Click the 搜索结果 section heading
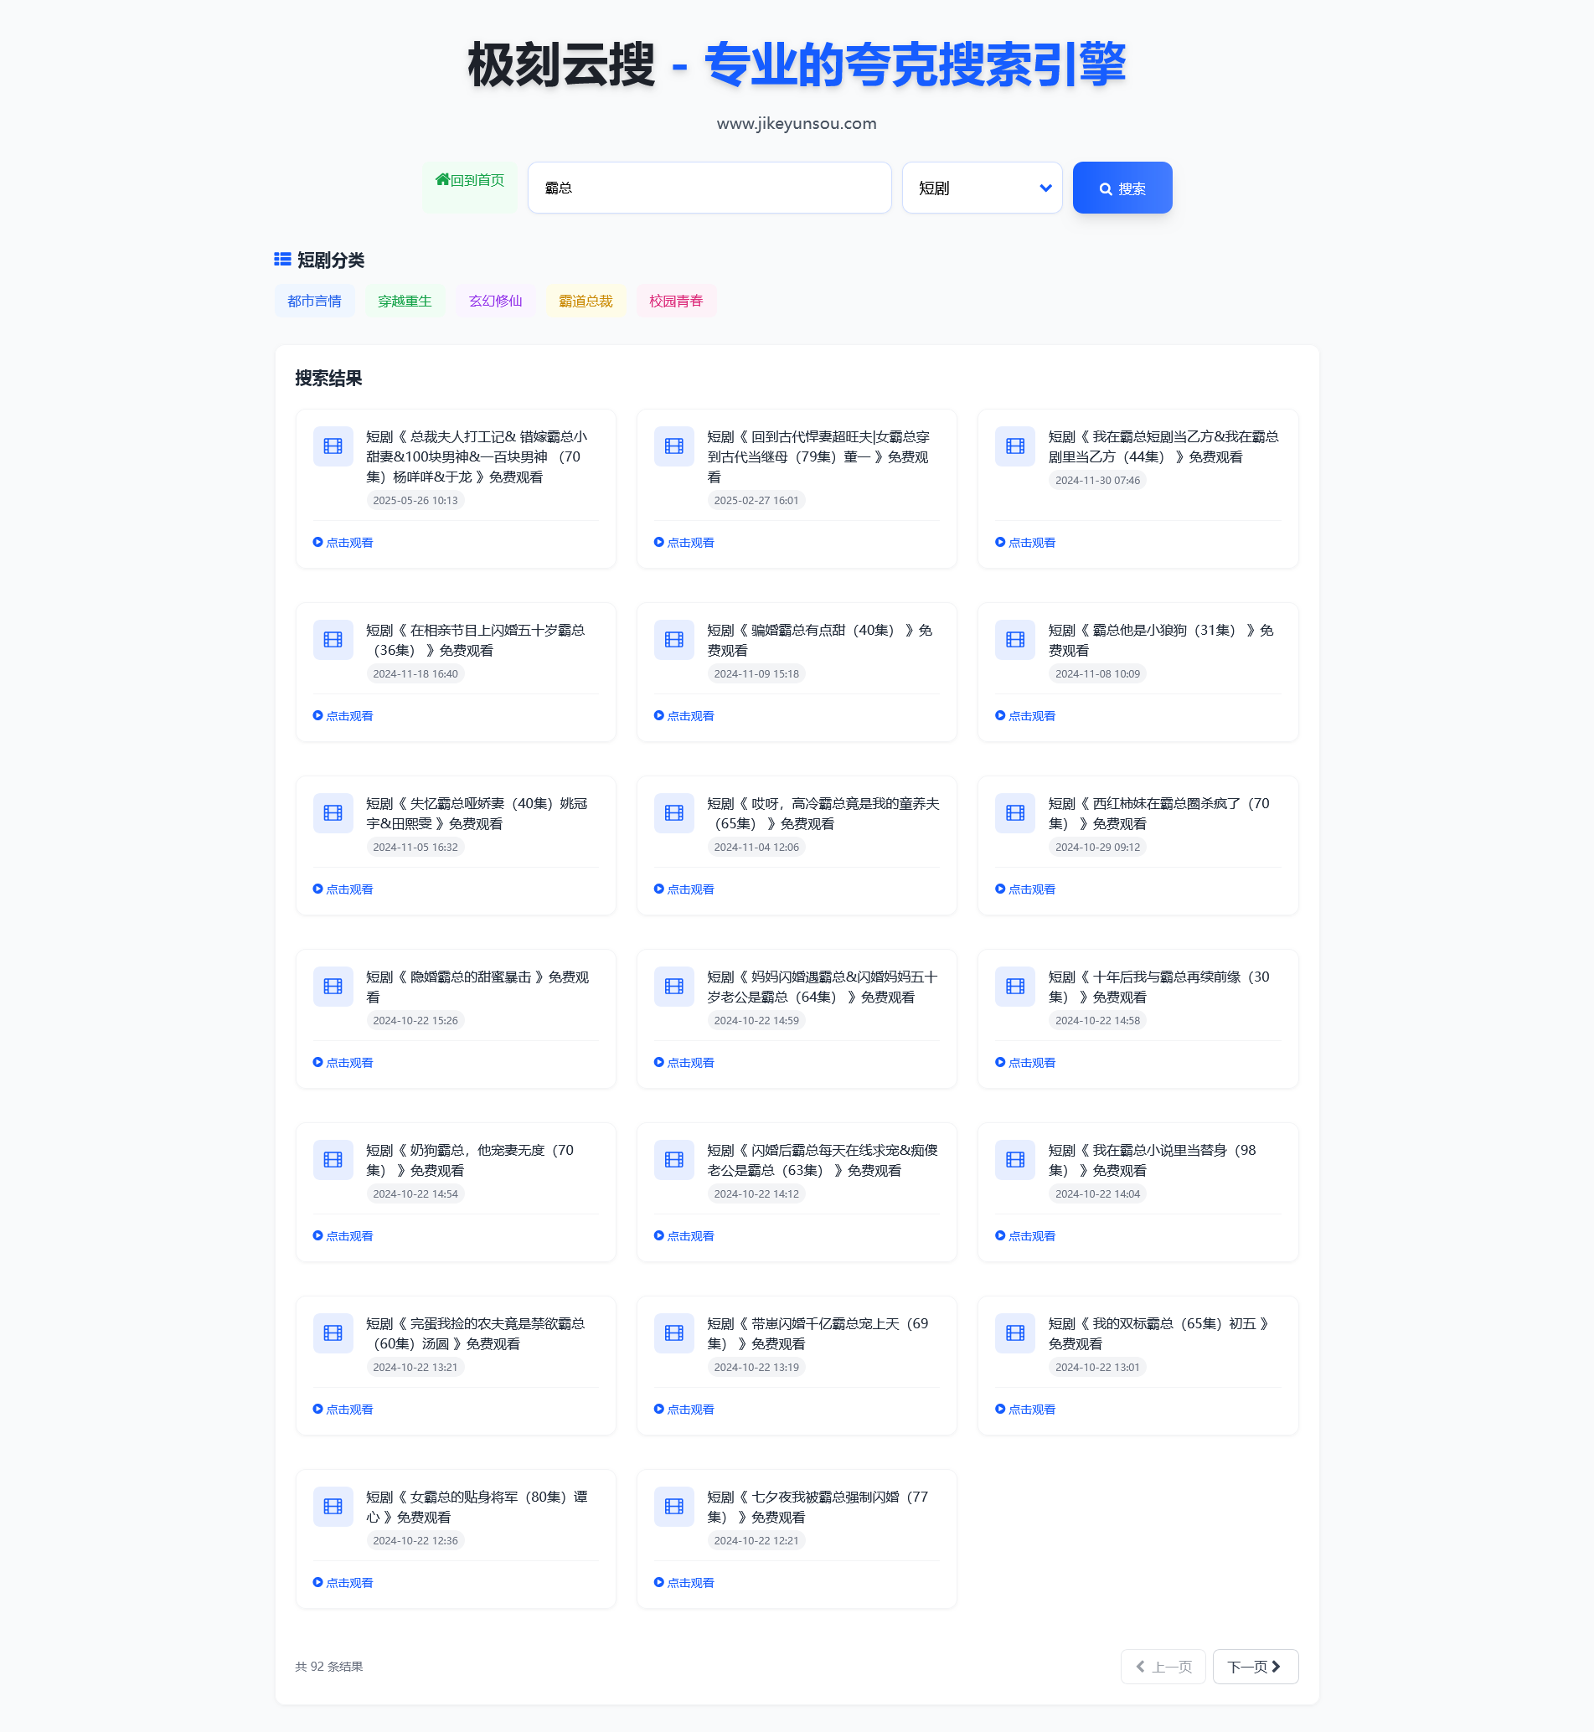 328,378
